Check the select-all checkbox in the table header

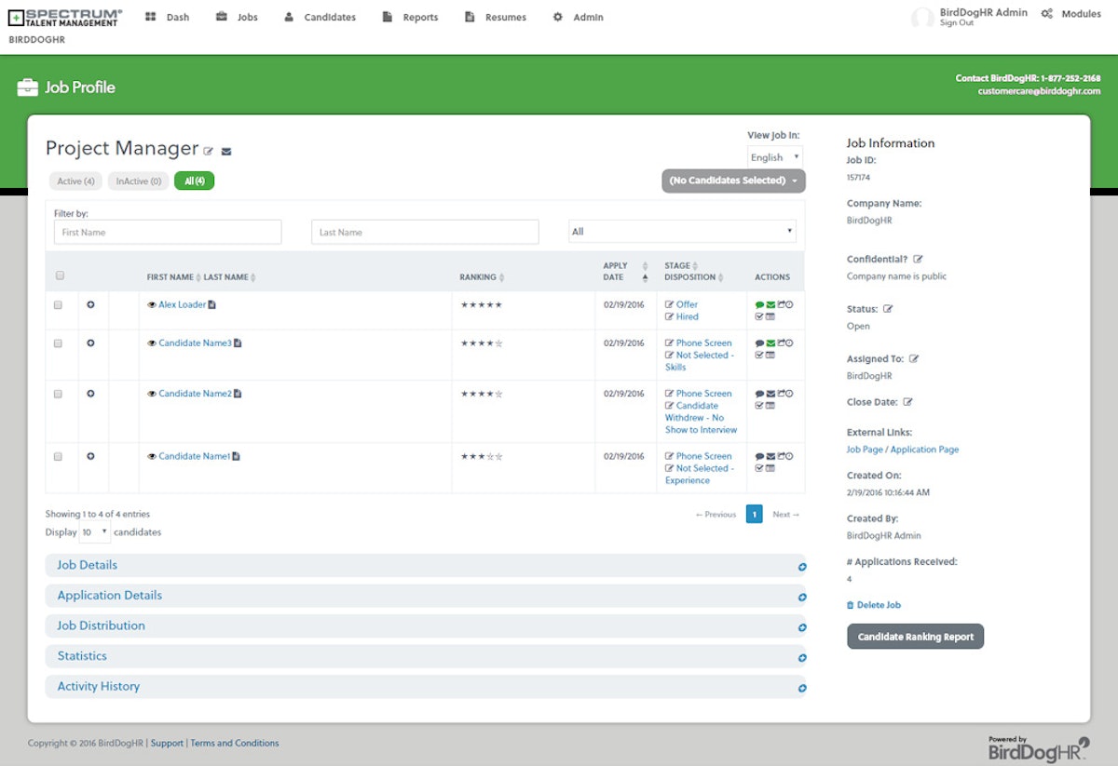click(x=60, y=275)
